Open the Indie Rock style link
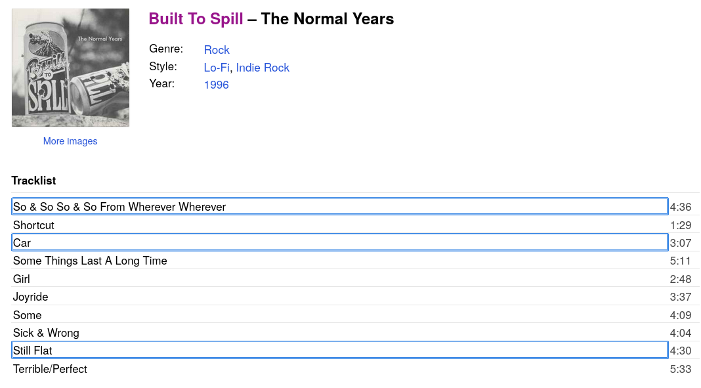Screen dimensions: 701x388 coord(263,68)
